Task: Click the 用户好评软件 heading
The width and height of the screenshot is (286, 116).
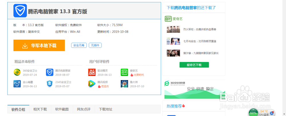Action: pos(100,62)
